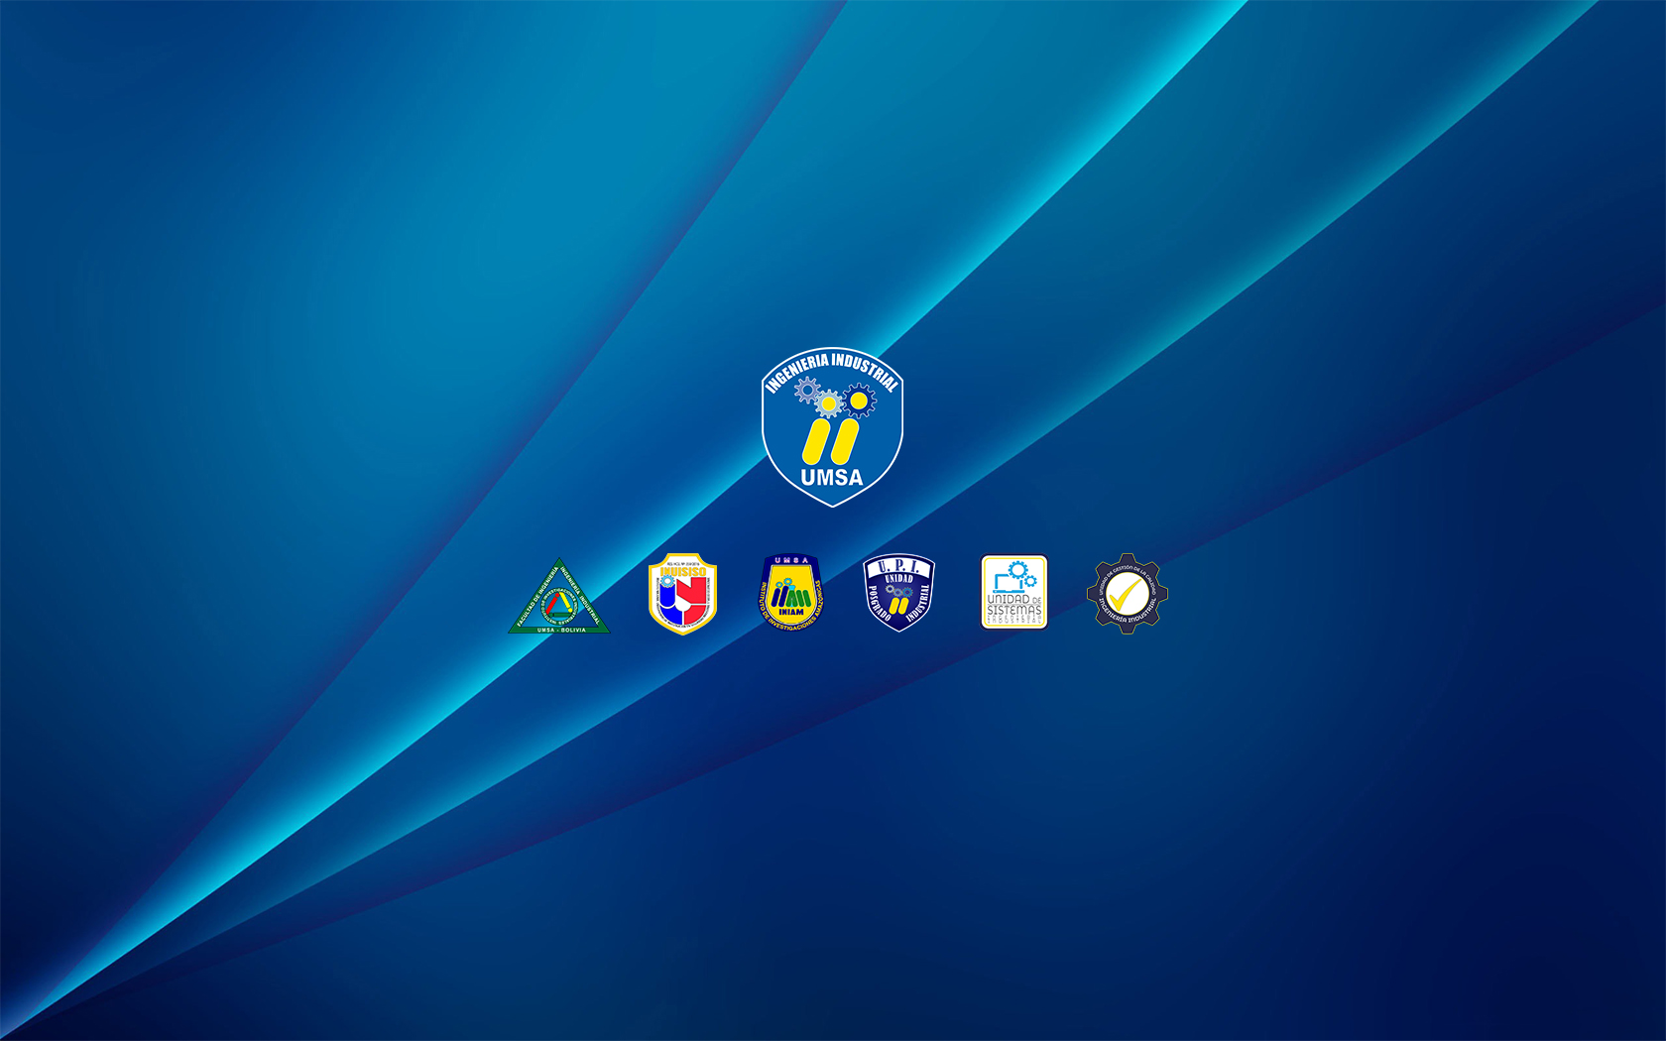The width and height of the screenshot is (1666, 1041).
Task: Click the Gestión de la Calidad gear logo
Action: click(1127, 594)
